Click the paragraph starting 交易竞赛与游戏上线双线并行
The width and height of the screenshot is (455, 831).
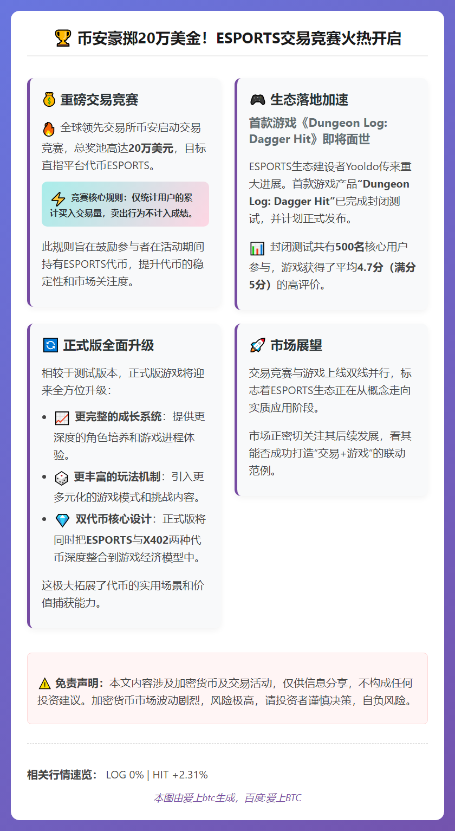[330, 390]
